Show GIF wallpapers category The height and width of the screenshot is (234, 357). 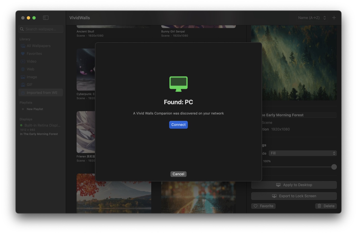(41, 85)
